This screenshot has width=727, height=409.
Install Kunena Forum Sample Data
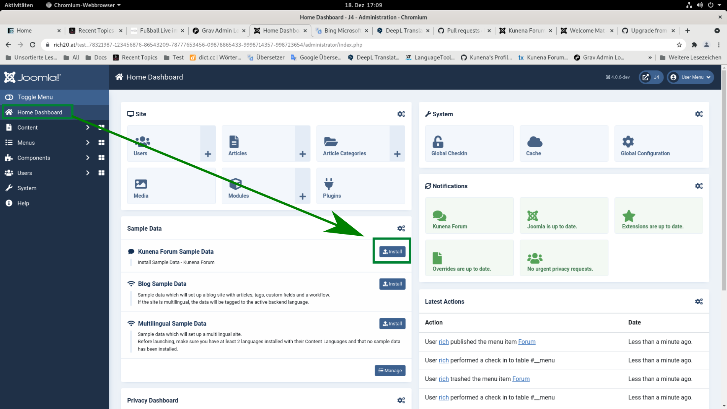(392, 252)
